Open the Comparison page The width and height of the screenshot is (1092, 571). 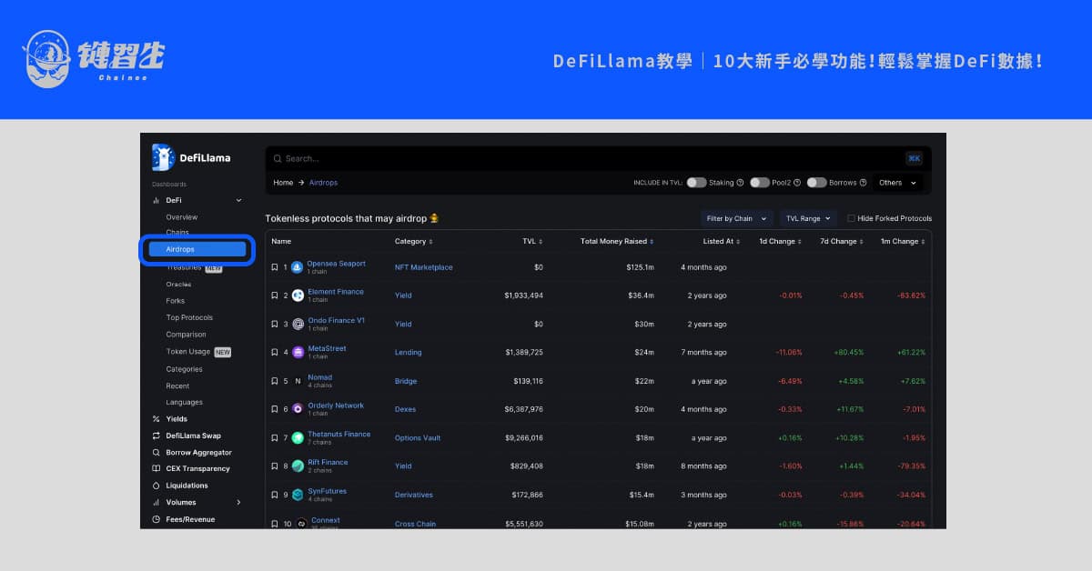(186, 335)
